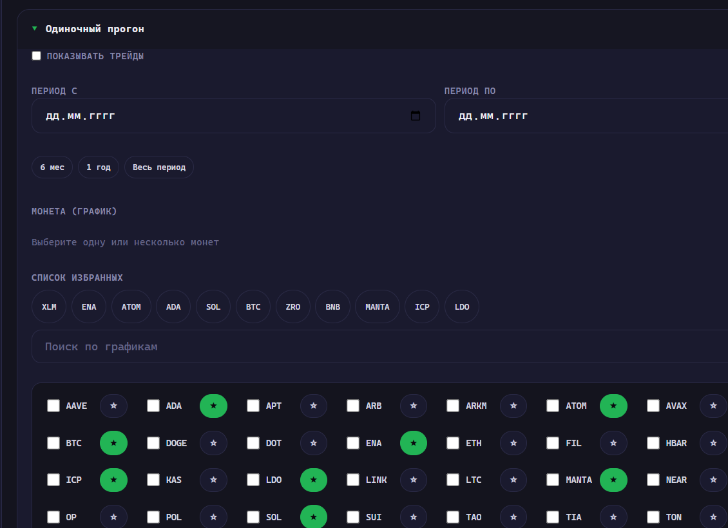Star the ETH coin

(x=513, y=442)
